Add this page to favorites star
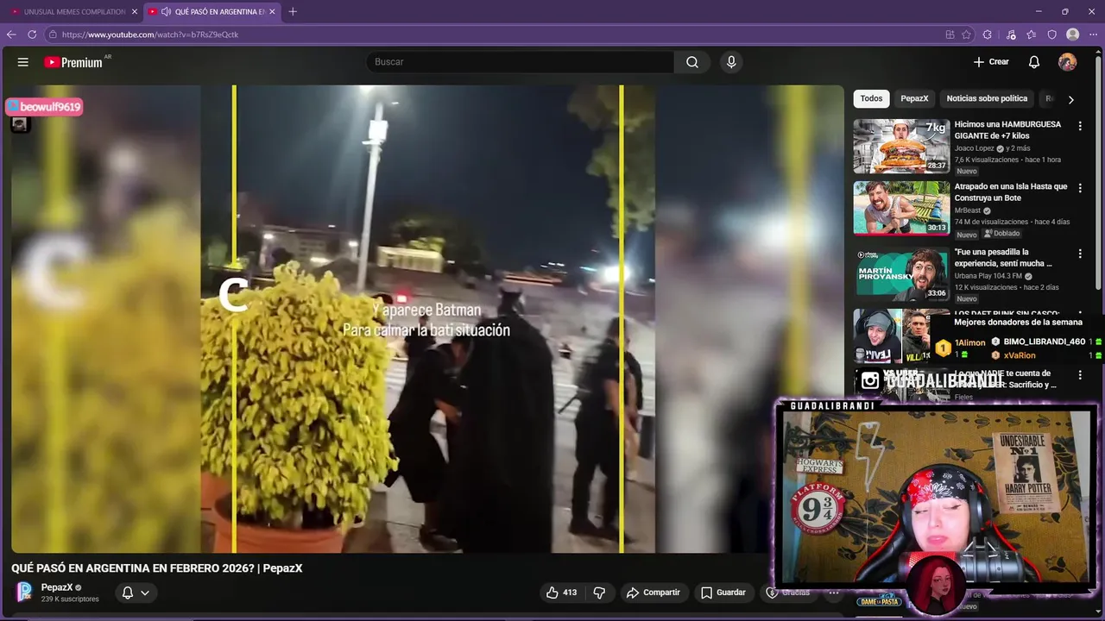 pyautogui.click(x=966, y=34)
